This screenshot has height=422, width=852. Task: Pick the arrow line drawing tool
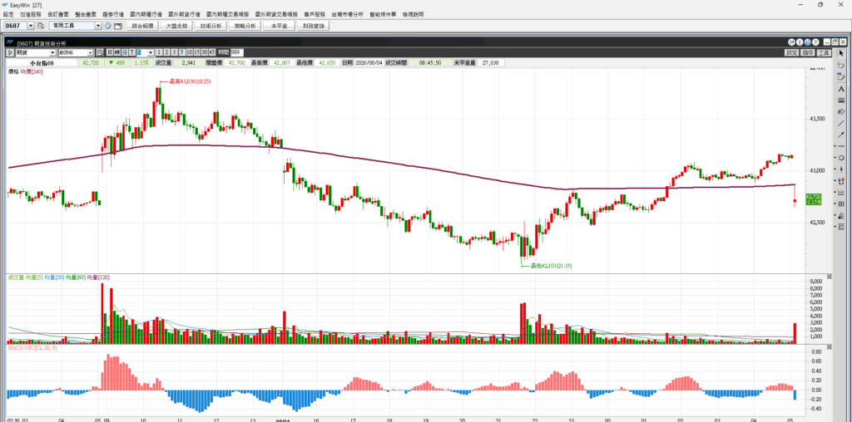(x=841, y=135)
